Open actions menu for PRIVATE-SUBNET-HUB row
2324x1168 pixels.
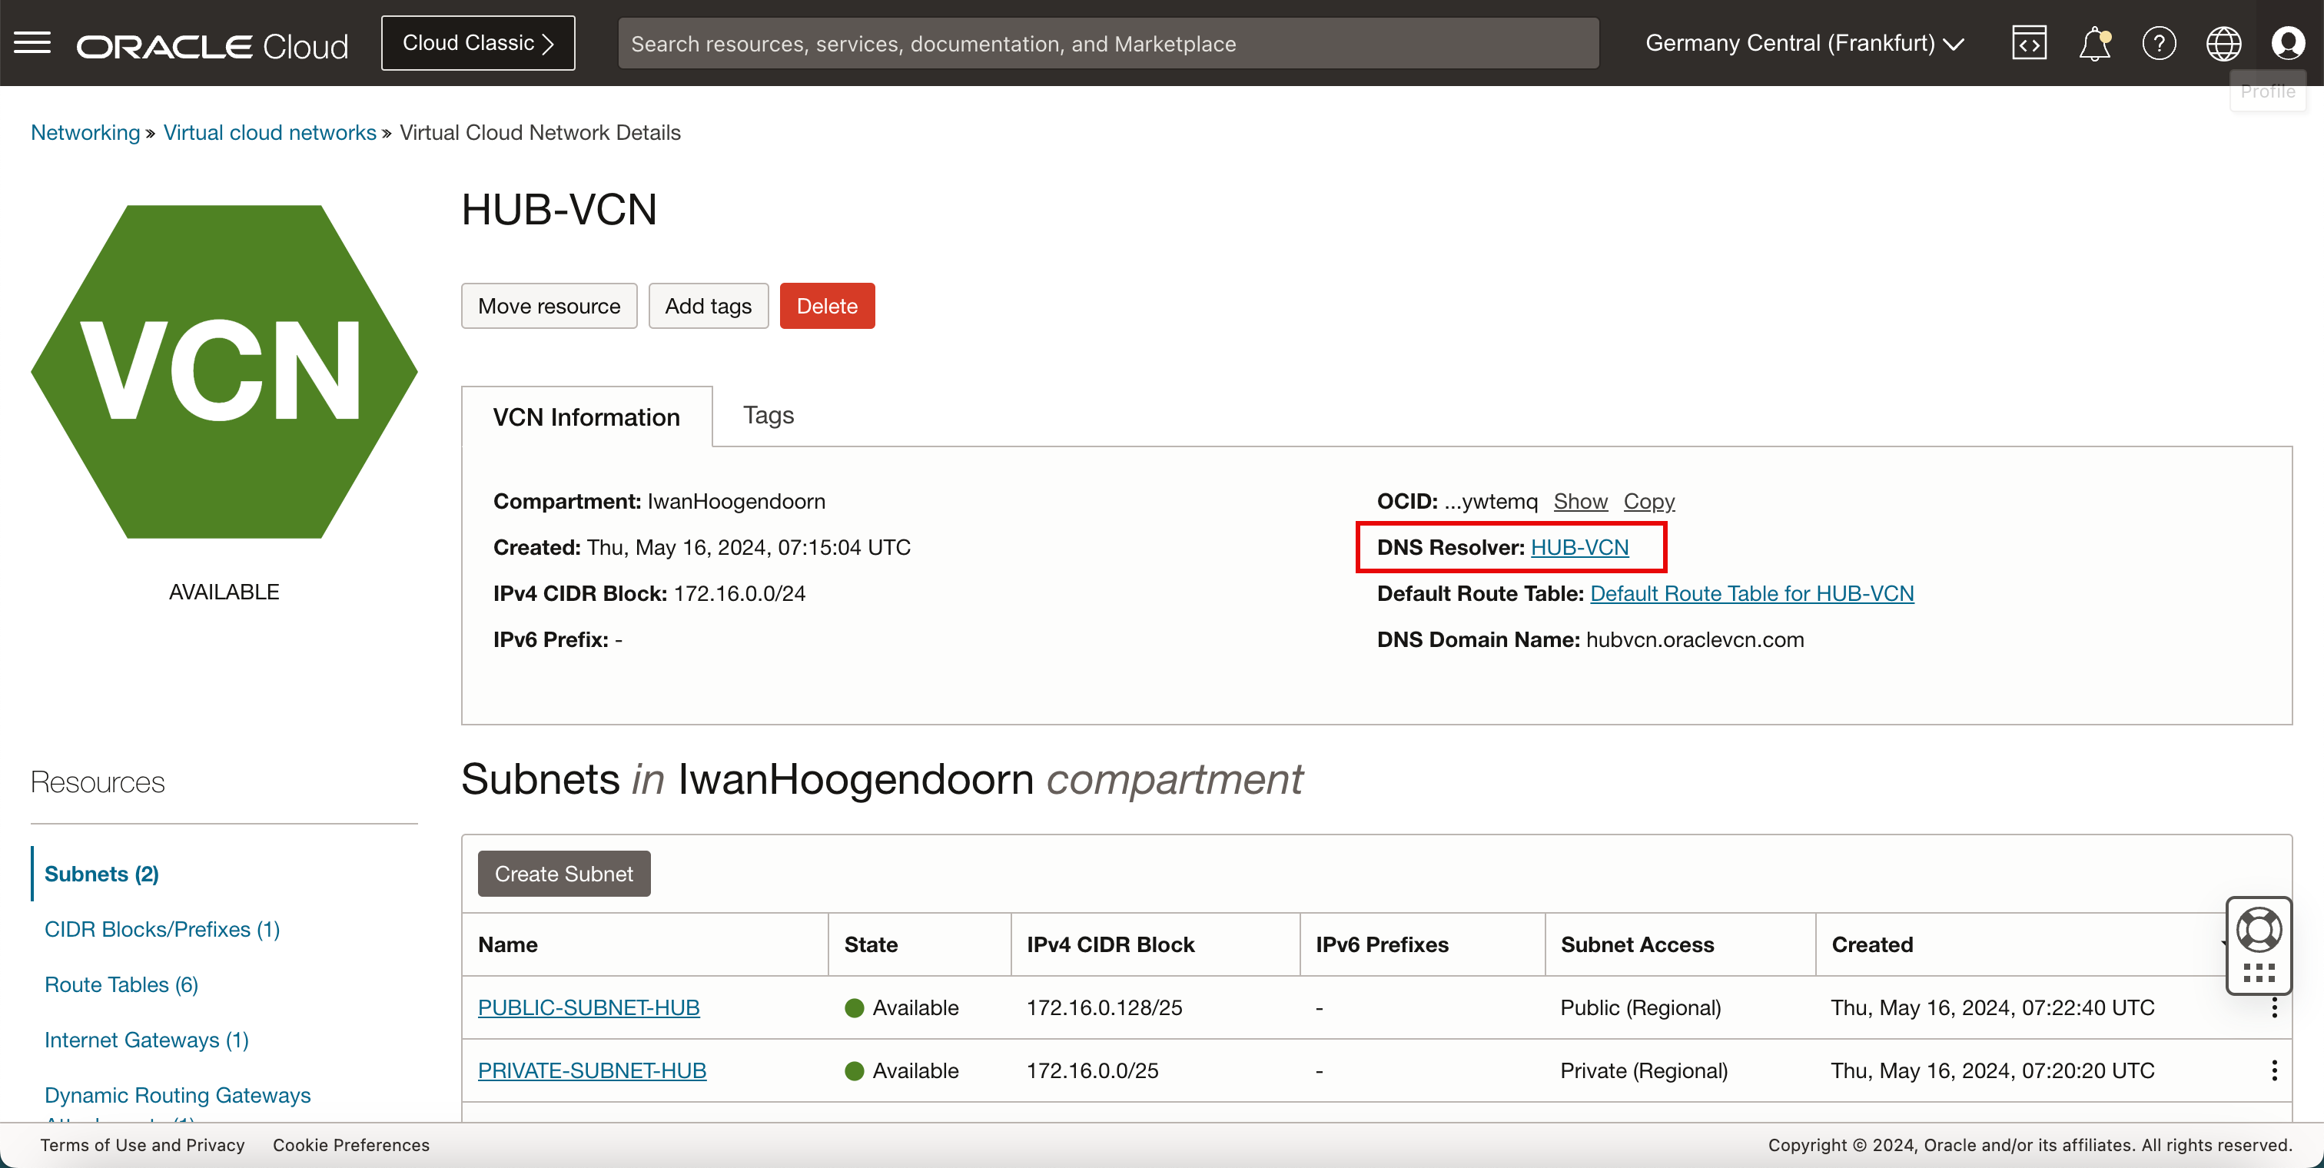point(2274,1070)
